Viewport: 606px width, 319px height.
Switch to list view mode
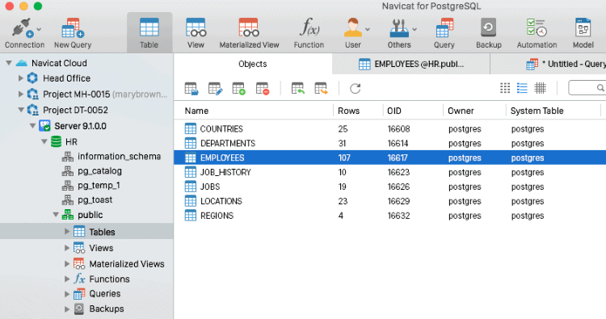point(522,88)
